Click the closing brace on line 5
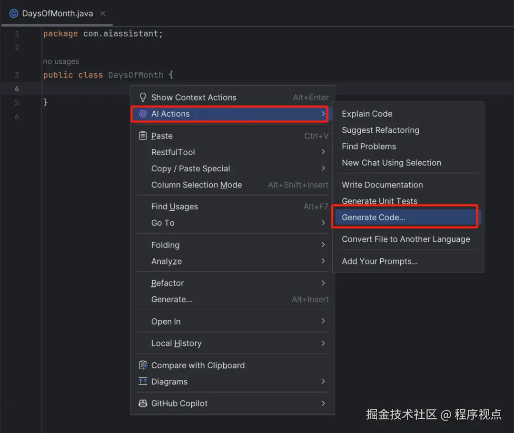The image size is (514, 433). pyautogui.click(x=46, y=102)
